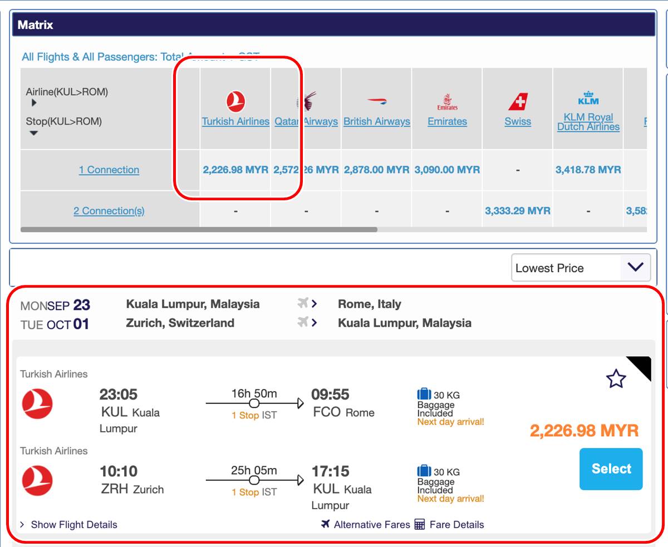668x547 pixels.
Task: Click the 23:05 departure time
Action: click(119, 395)
